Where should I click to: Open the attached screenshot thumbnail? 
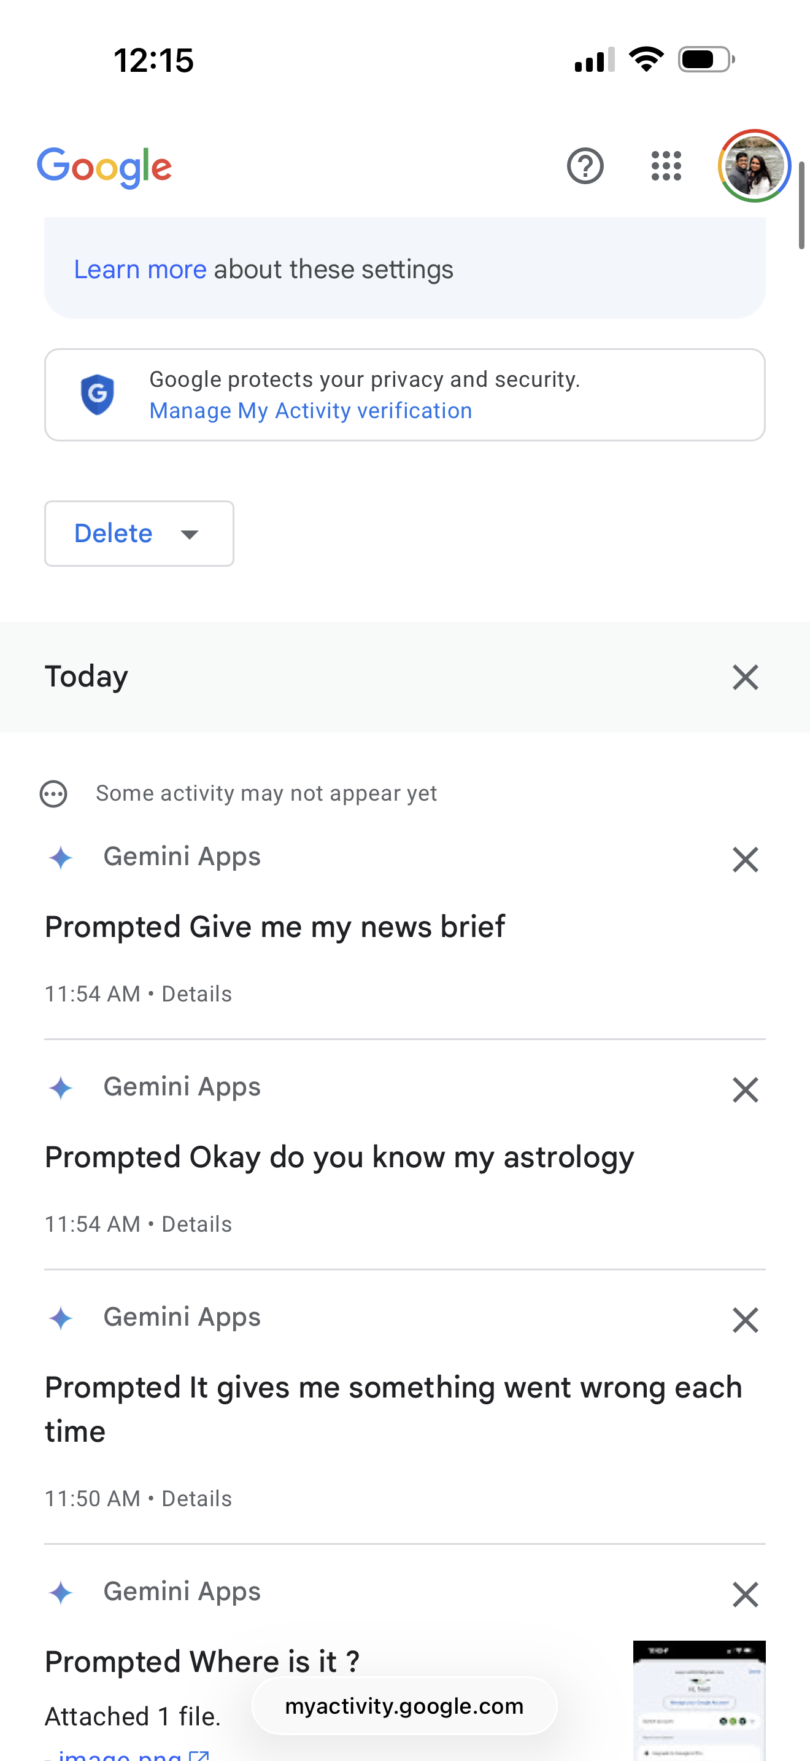click(700, 1700)
